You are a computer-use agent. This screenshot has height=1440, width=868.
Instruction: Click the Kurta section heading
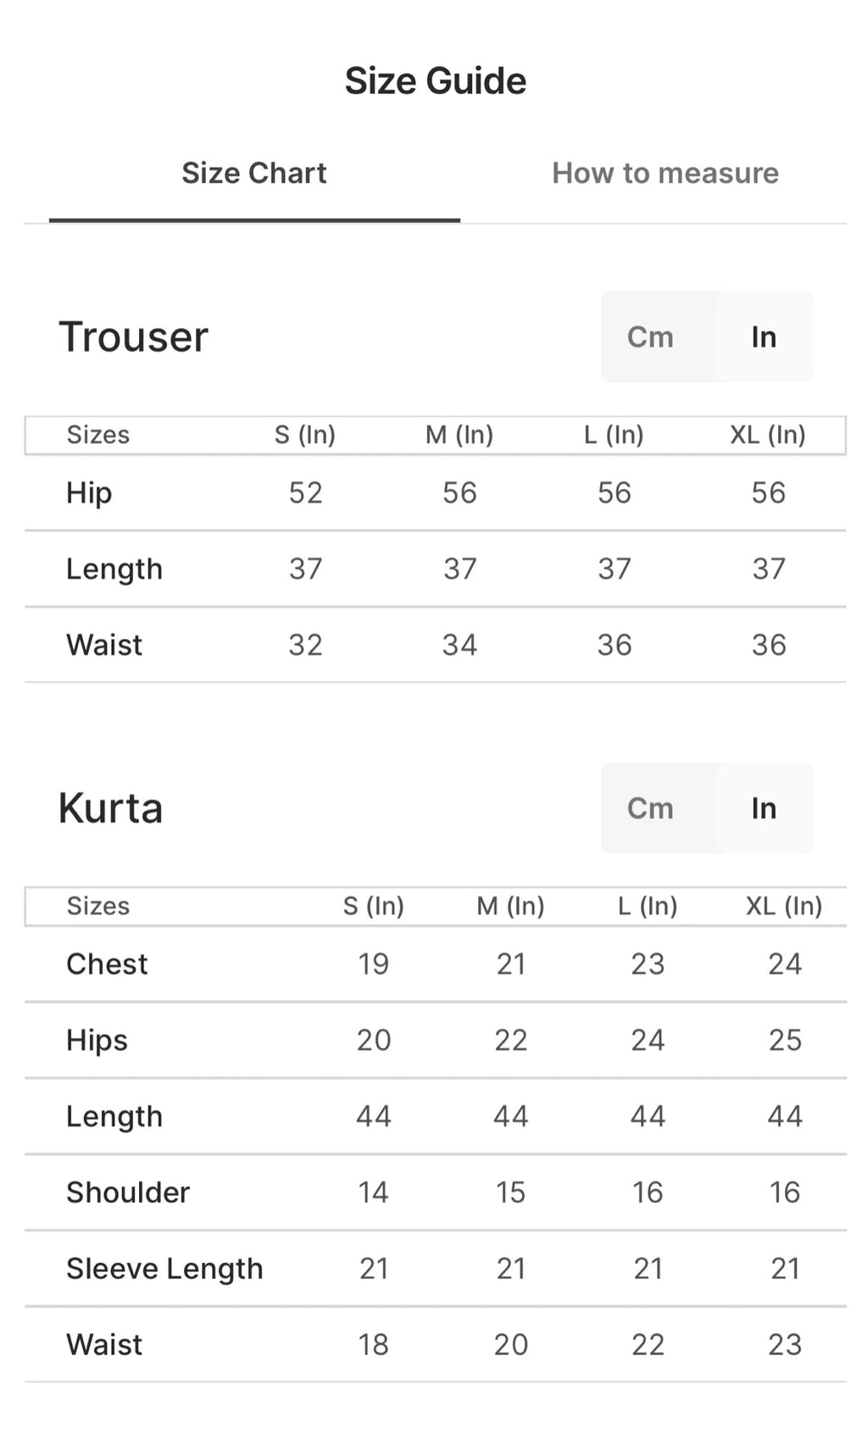(x=110, y=809)
